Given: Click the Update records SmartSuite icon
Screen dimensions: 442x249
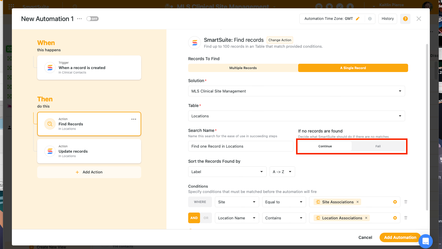Looking at the screenshot, I should coord(50,151).
